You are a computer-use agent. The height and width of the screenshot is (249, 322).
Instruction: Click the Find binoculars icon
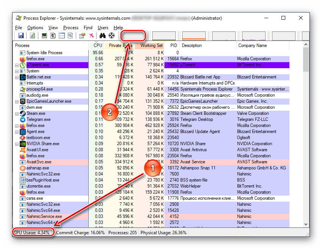[x=102, y=36]
